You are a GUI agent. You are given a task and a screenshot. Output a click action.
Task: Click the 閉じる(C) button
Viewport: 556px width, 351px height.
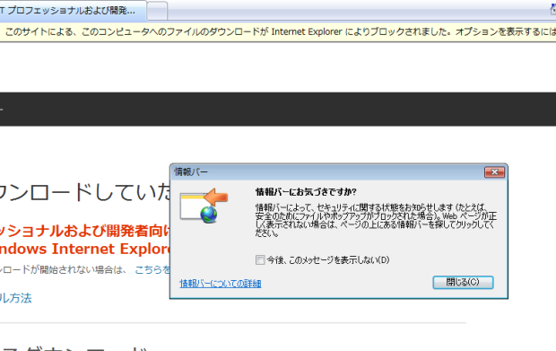463,282
